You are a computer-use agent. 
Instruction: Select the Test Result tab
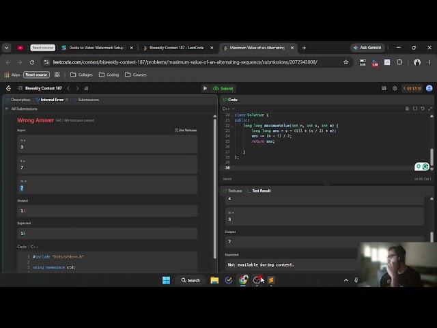[259, 191]
